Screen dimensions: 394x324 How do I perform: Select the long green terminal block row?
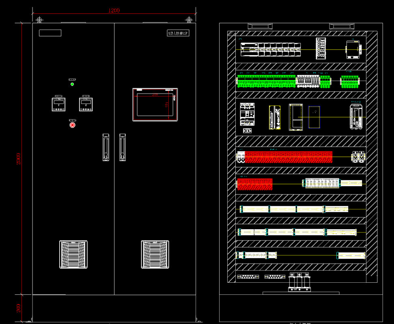point(267,81)
